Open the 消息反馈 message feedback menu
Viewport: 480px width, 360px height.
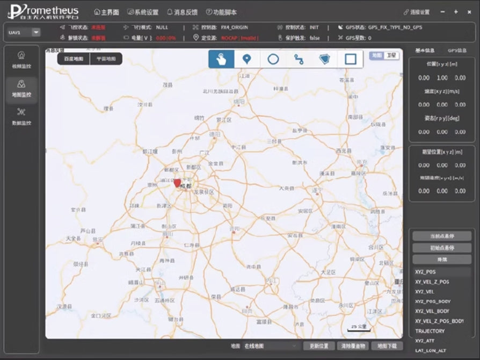(182, 12)
